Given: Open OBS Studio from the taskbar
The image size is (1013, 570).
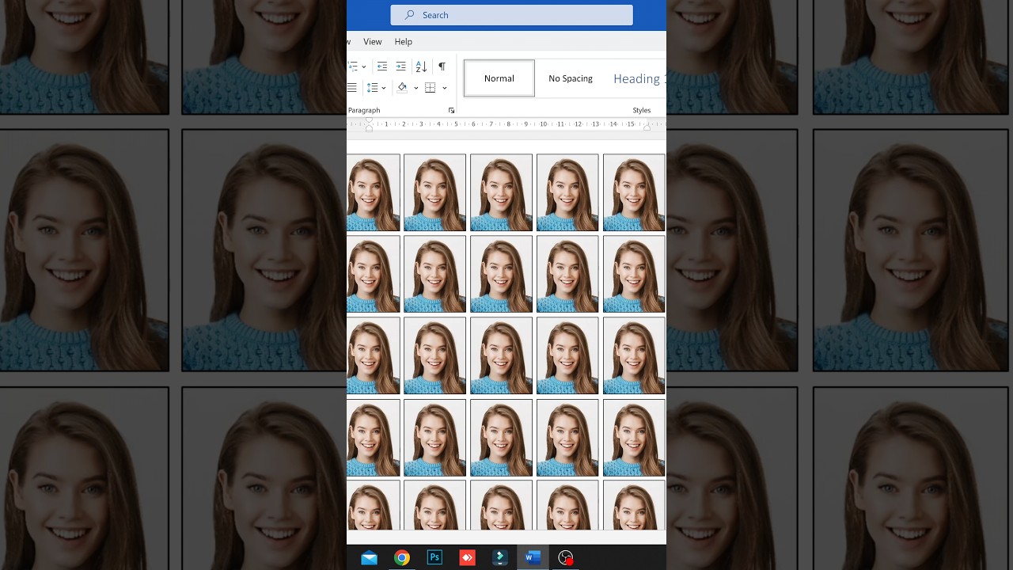Looking at the screenshot, I should coord(565,558).
